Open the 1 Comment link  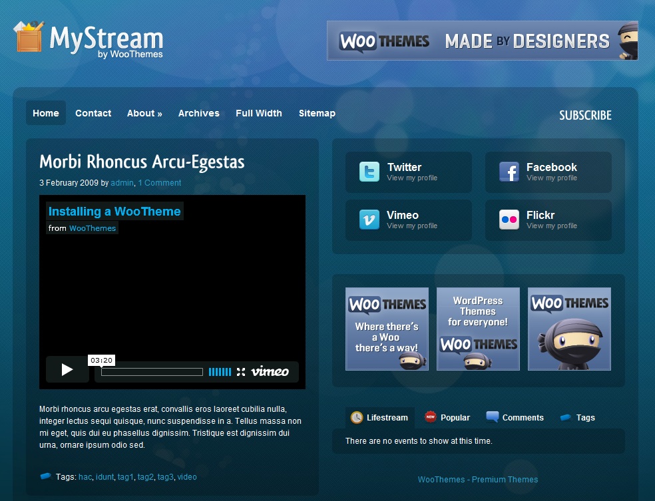click(x=160, y=183)
